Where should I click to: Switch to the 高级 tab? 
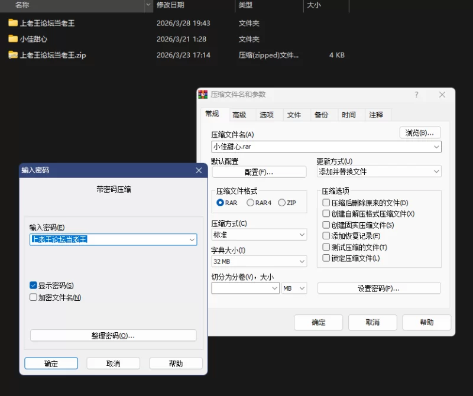(x=239, y=115)
